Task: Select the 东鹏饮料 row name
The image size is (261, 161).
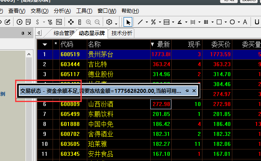Action: (x=100, y=114)
